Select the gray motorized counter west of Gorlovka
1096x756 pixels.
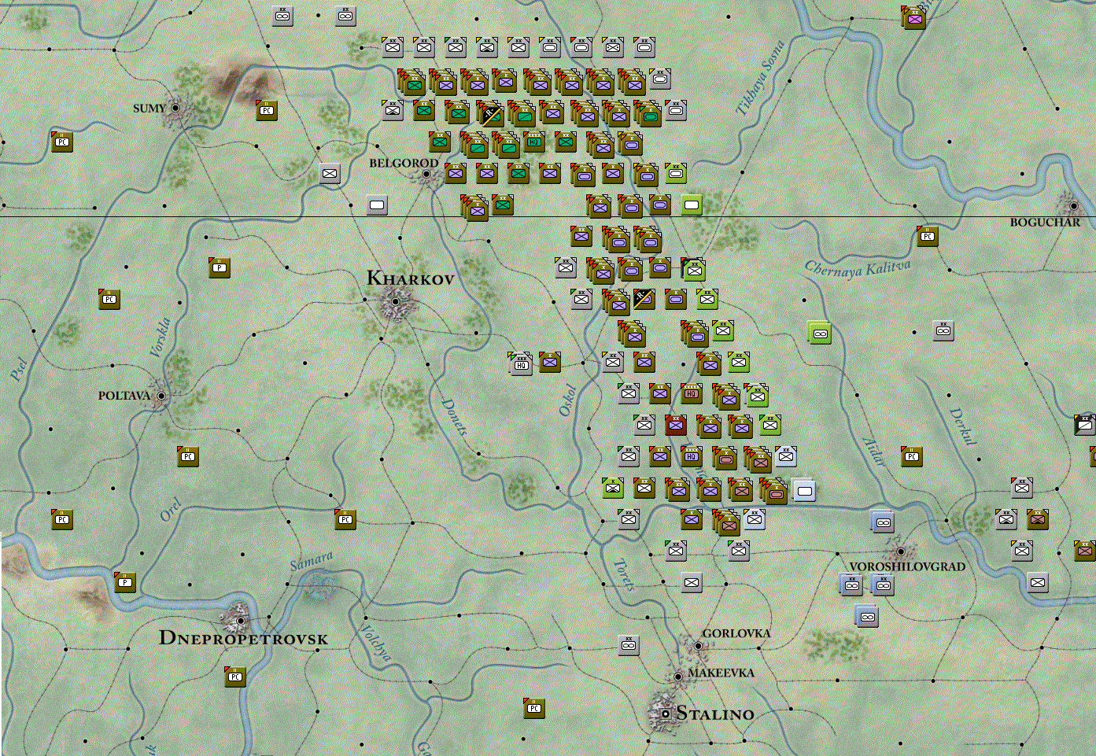pos(629,645)
